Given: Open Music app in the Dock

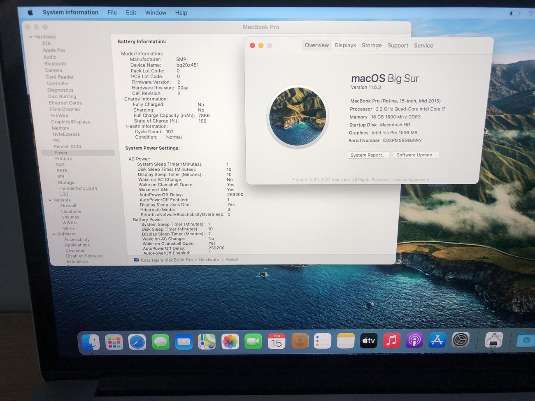Looking at the screenshot, I should tap(391, 341).
